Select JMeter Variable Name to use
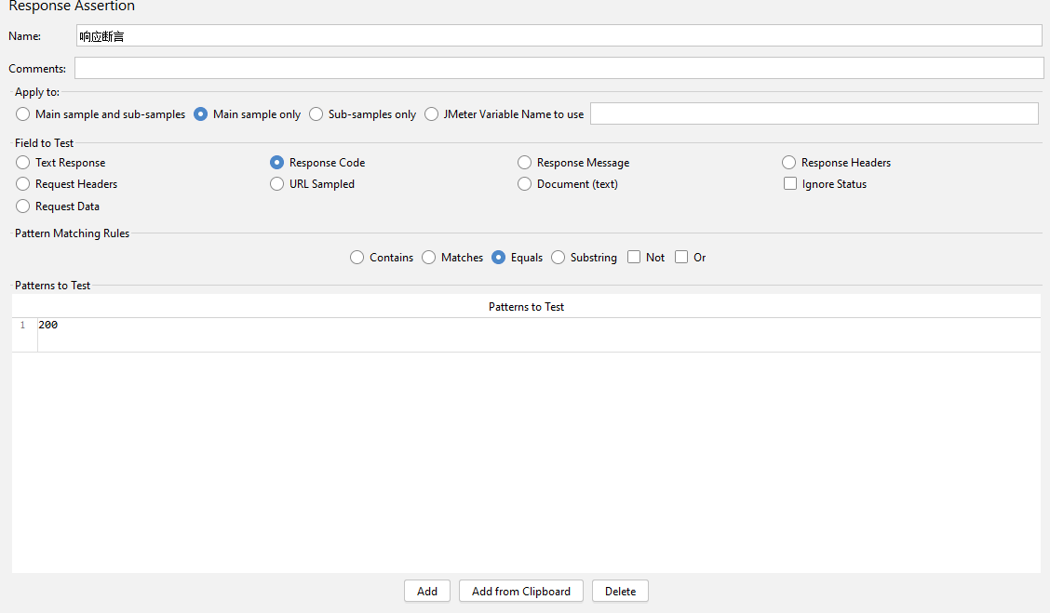 coord(432,114)
